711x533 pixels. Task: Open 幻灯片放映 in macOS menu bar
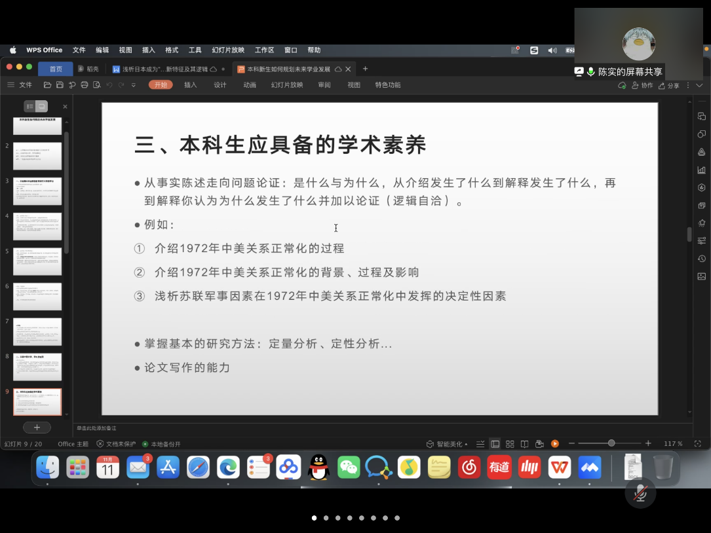coord(227,50)
